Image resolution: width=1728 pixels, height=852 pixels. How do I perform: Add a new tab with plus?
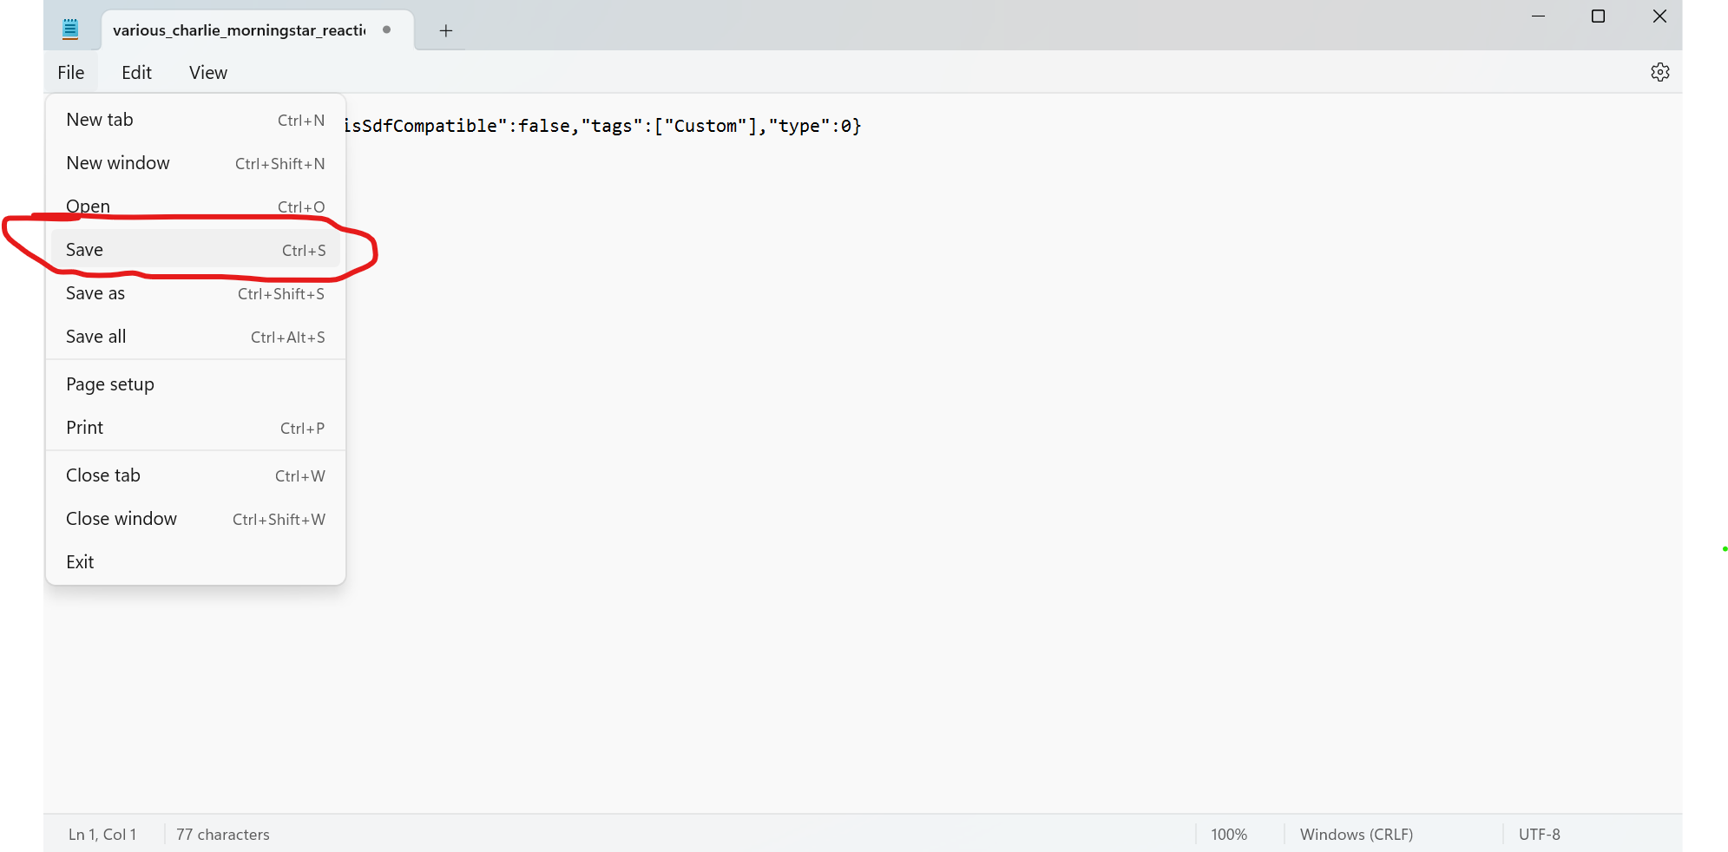(x=446, y=31)
